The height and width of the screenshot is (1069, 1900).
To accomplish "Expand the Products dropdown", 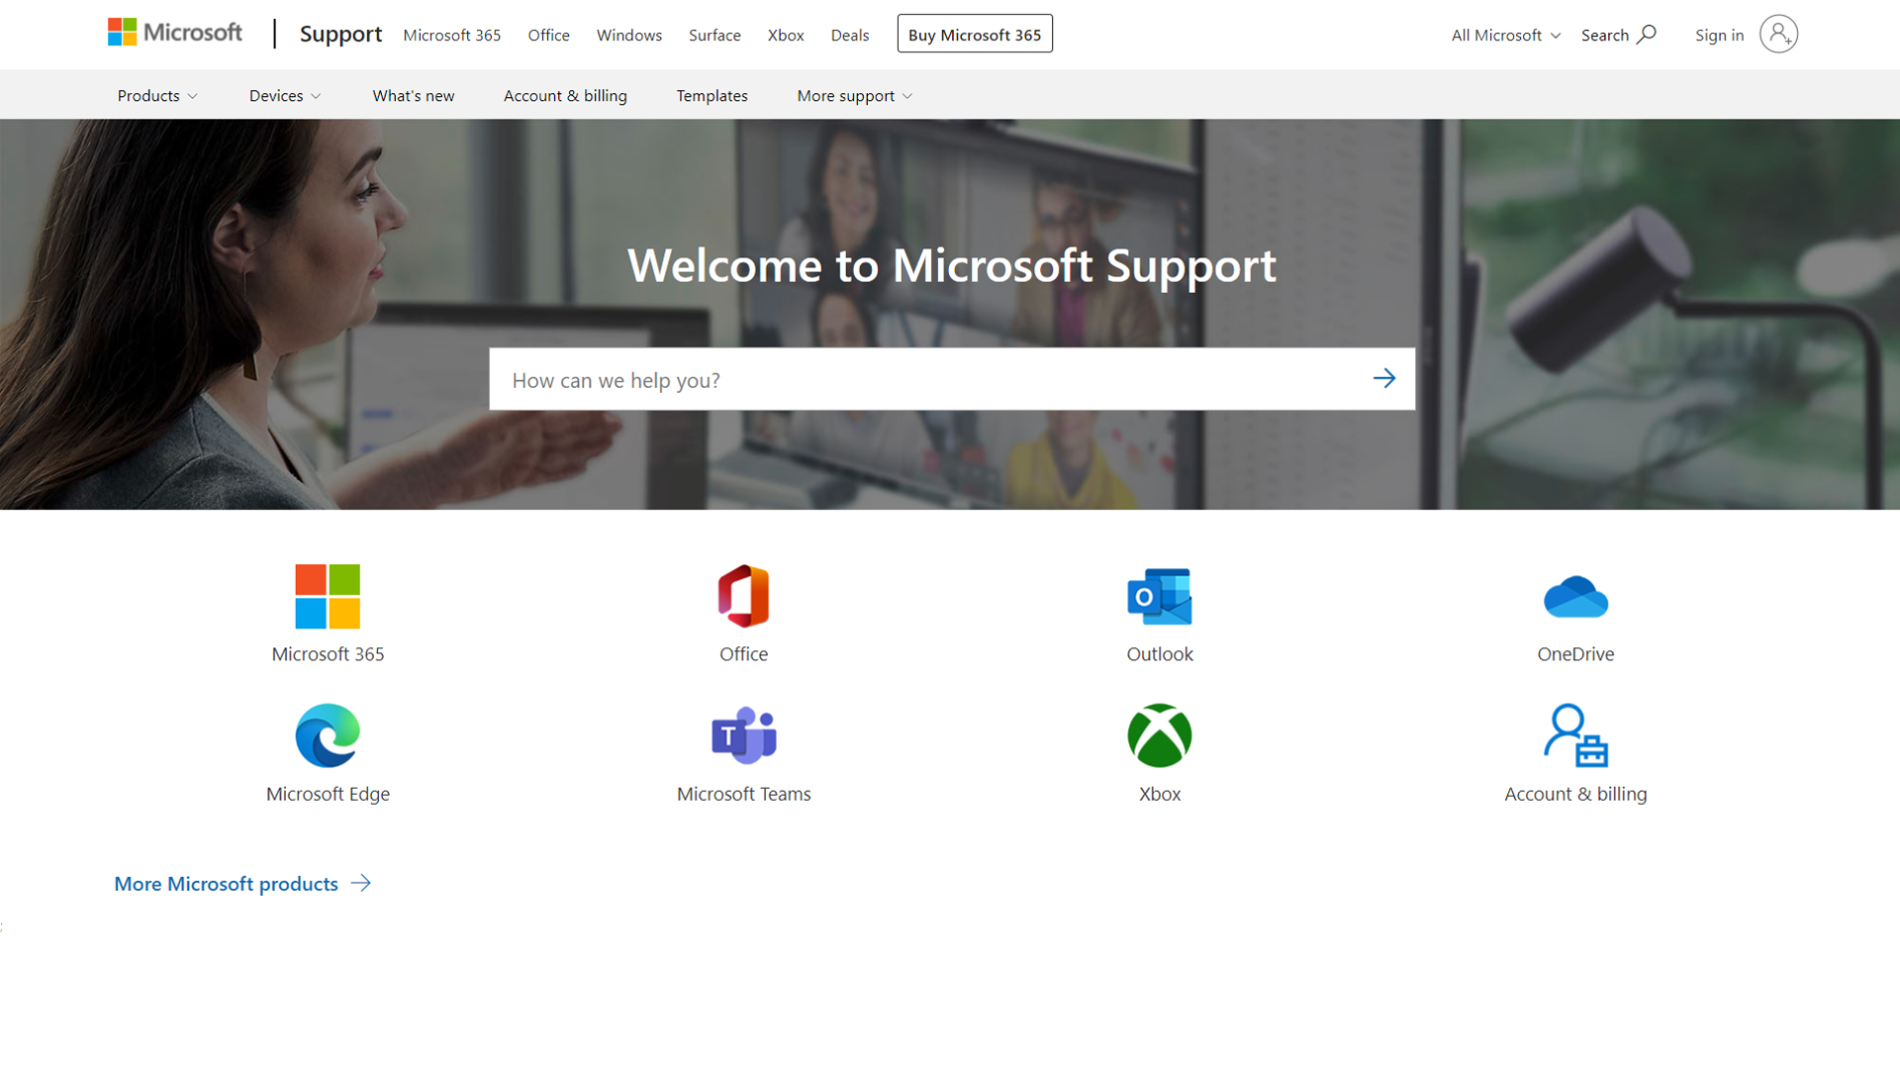I will (157, 96).
